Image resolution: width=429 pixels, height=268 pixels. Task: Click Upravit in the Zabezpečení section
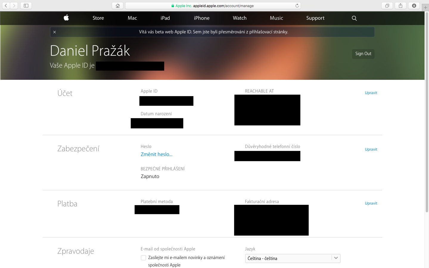click(371, 149)
